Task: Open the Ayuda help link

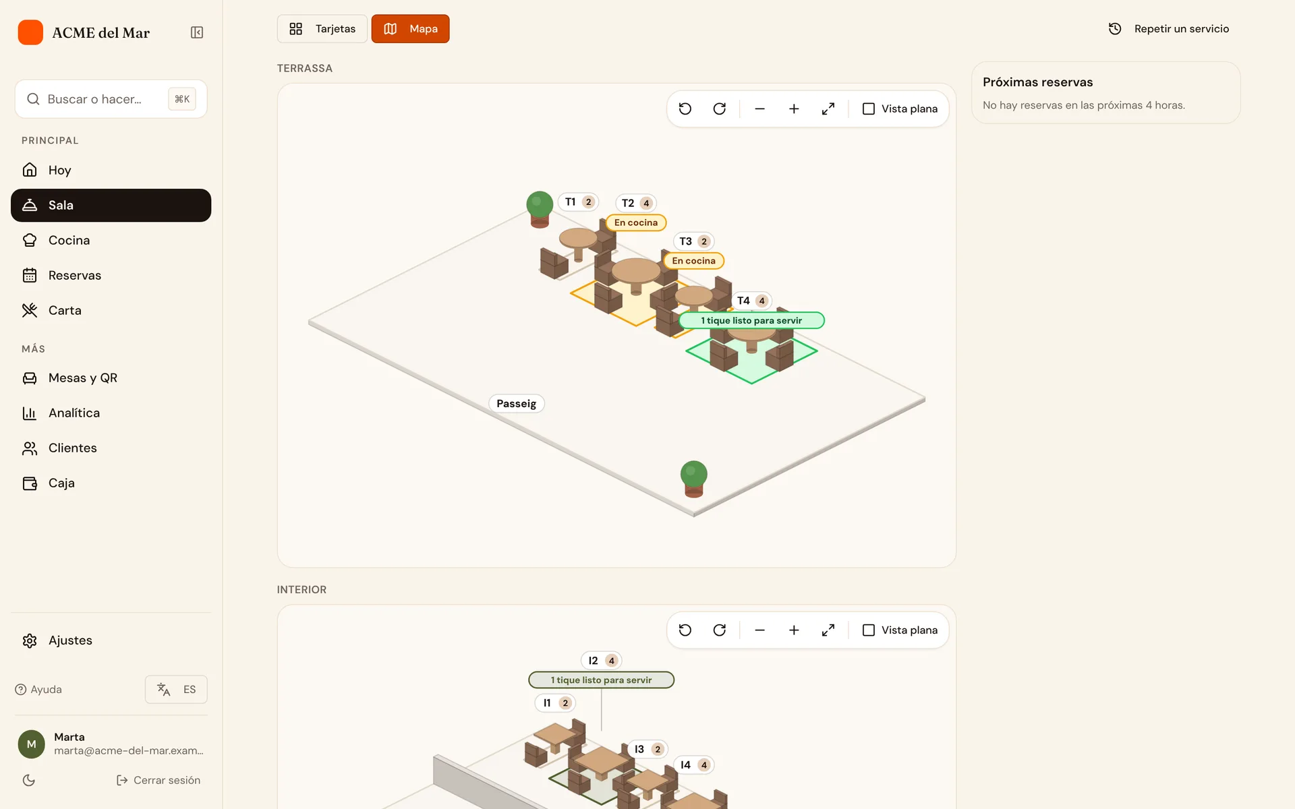Action: pos(38,689)
